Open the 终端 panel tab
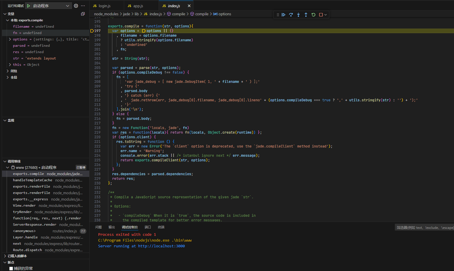The width and height of the screenshot is (454, 271). (x=161, y=227)
